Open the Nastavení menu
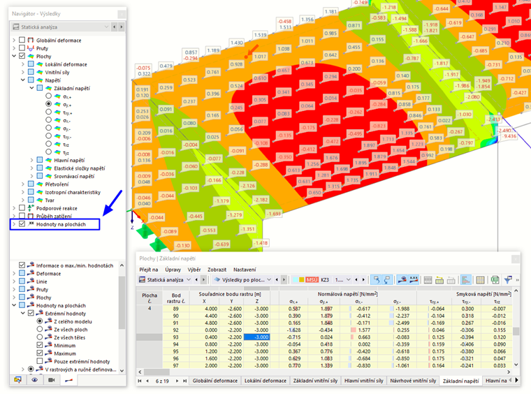531x394 pixels. [245, 270]
